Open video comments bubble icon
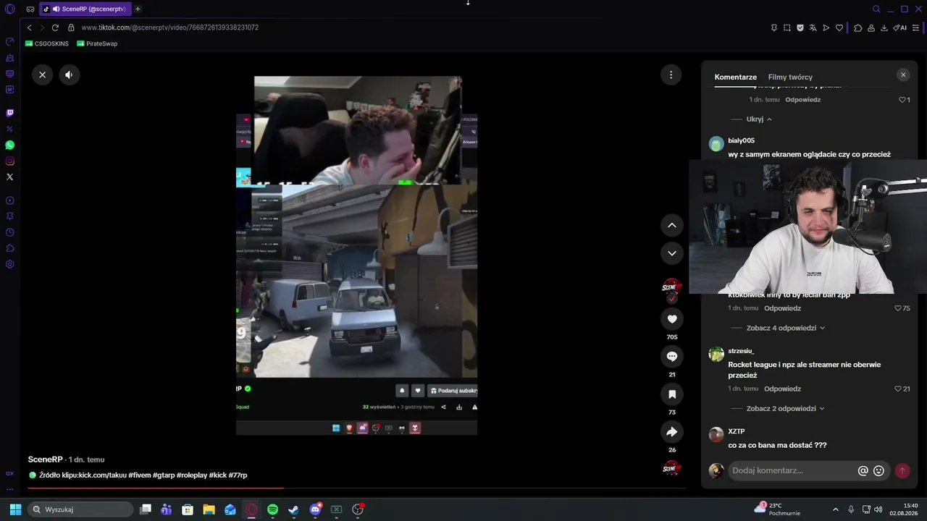Viewport: 927px width, 521px height. pyautogui.click(x=672, y=357)
